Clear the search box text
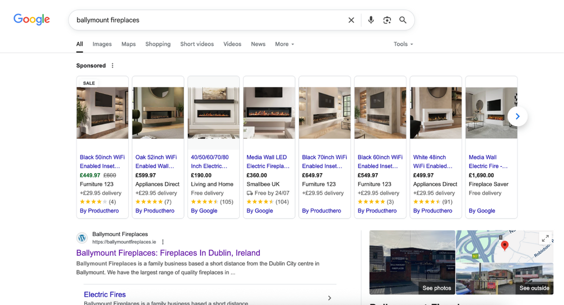Viewport: 564px width, 305px height. click(351, 20)
